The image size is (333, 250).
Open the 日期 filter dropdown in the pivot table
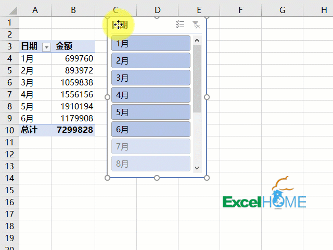click(x=46, y=47)
